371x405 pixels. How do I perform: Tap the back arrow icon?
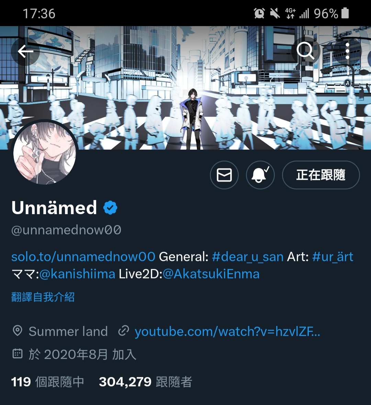click(25, 51)
